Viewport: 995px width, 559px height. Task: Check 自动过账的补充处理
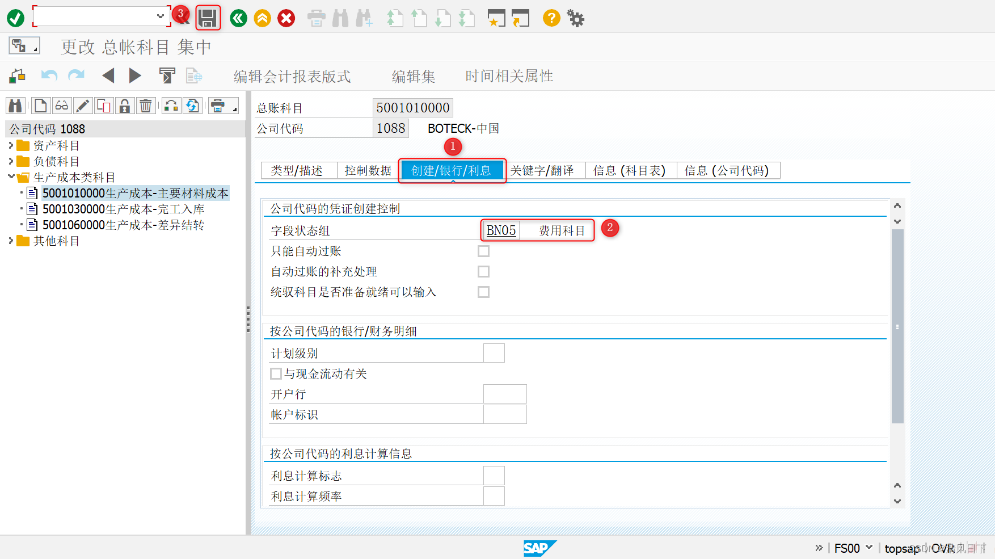[x=483, y=271]
